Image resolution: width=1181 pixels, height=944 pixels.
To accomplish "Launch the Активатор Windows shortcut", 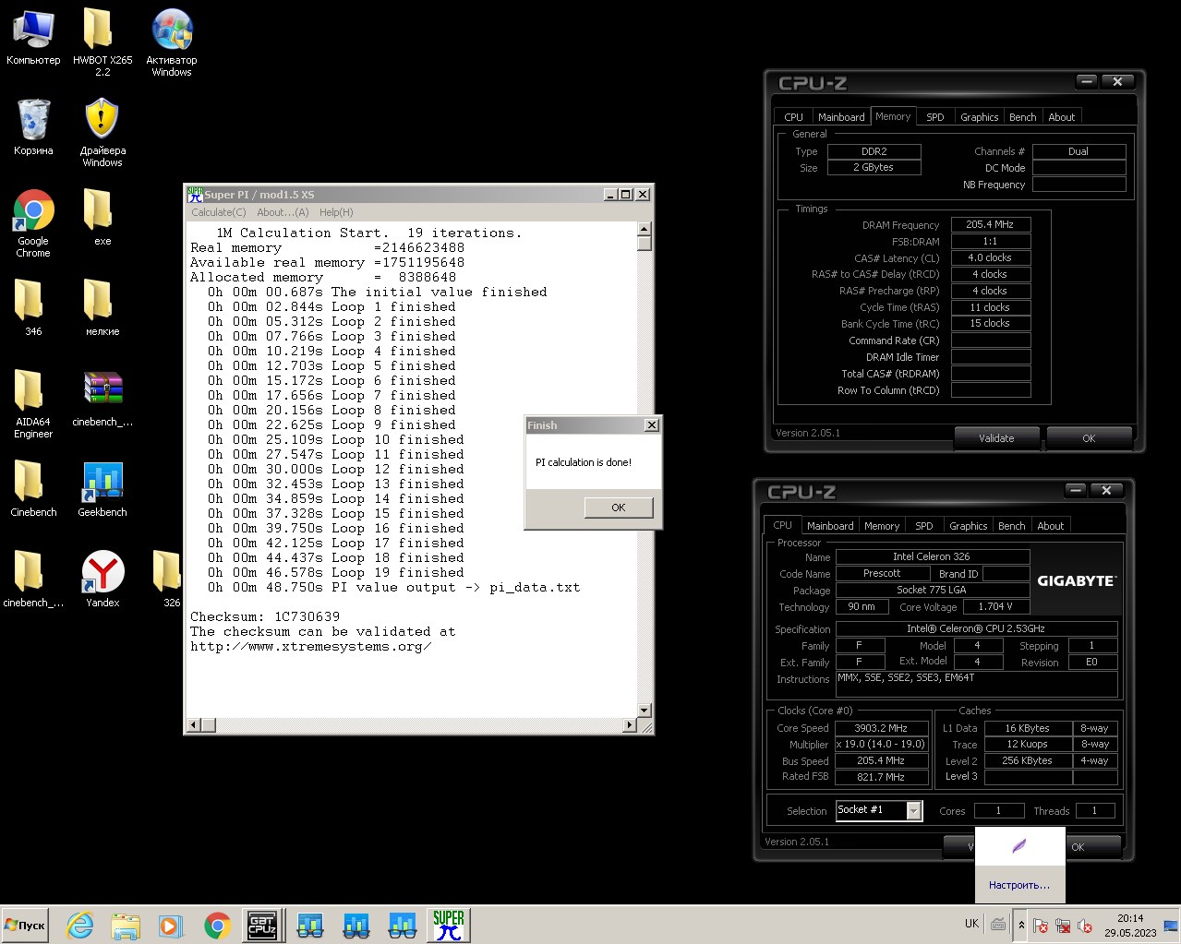I will click(172, 42).
